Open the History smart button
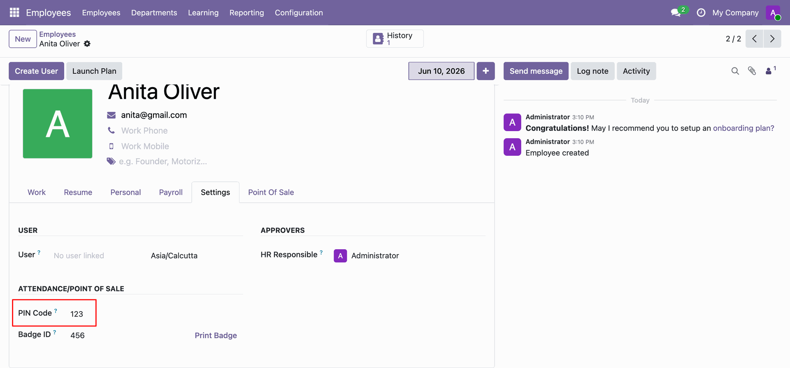 point(395,39)
